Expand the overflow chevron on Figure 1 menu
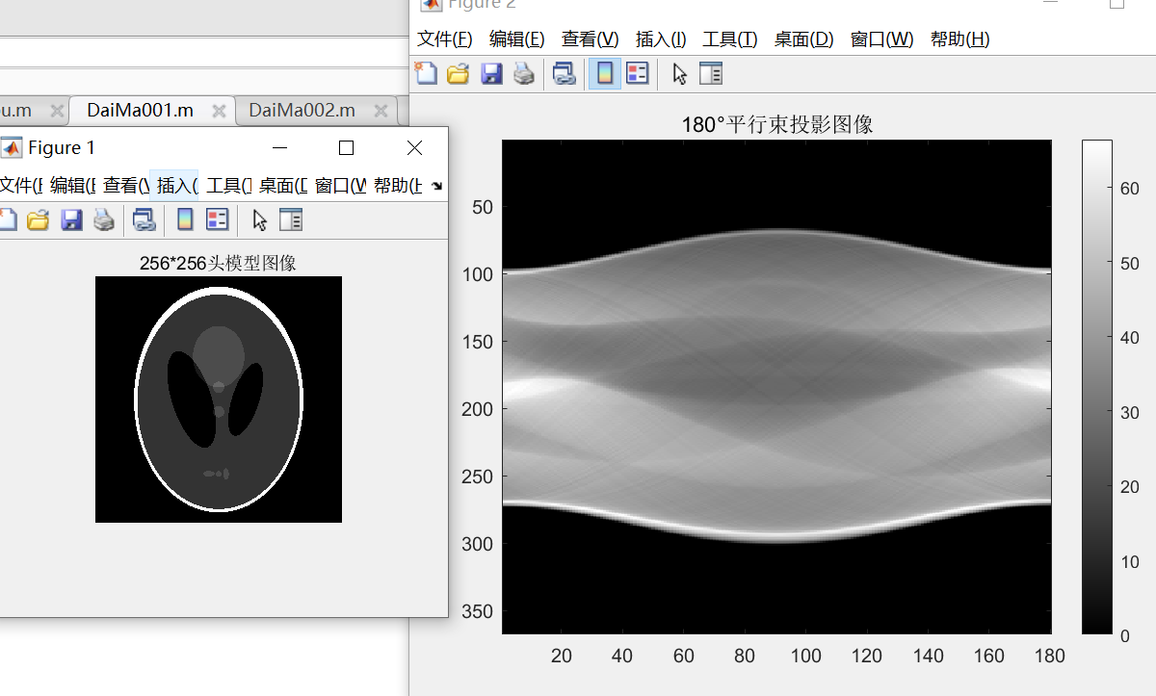The width and height of the screenshot is (1156, 696). point(435,185)
